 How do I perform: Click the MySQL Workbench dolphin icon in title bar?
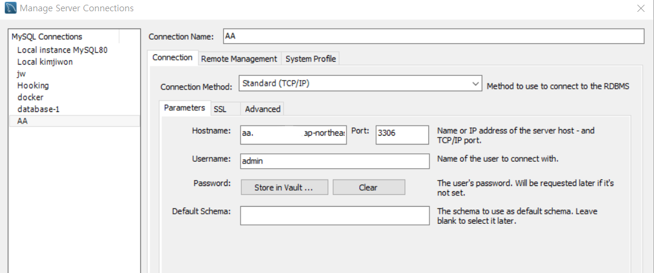click(11, 8)
